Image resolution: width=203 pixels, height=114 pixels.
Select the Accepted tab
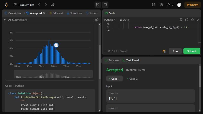point(34,13)
